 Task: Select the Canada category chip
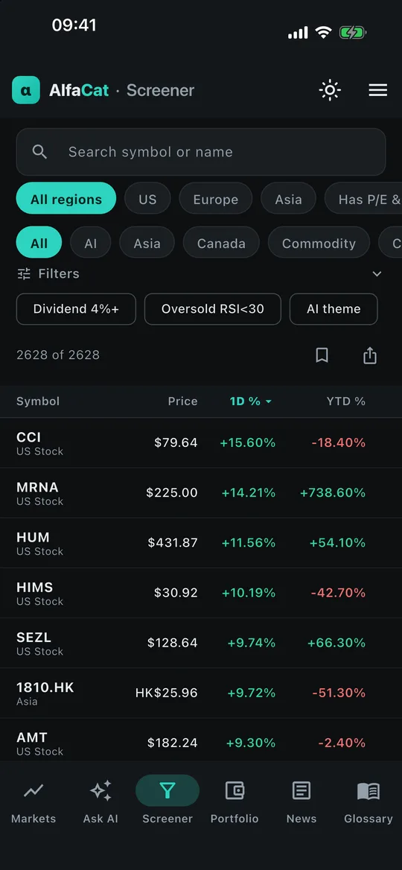point(221,242)
